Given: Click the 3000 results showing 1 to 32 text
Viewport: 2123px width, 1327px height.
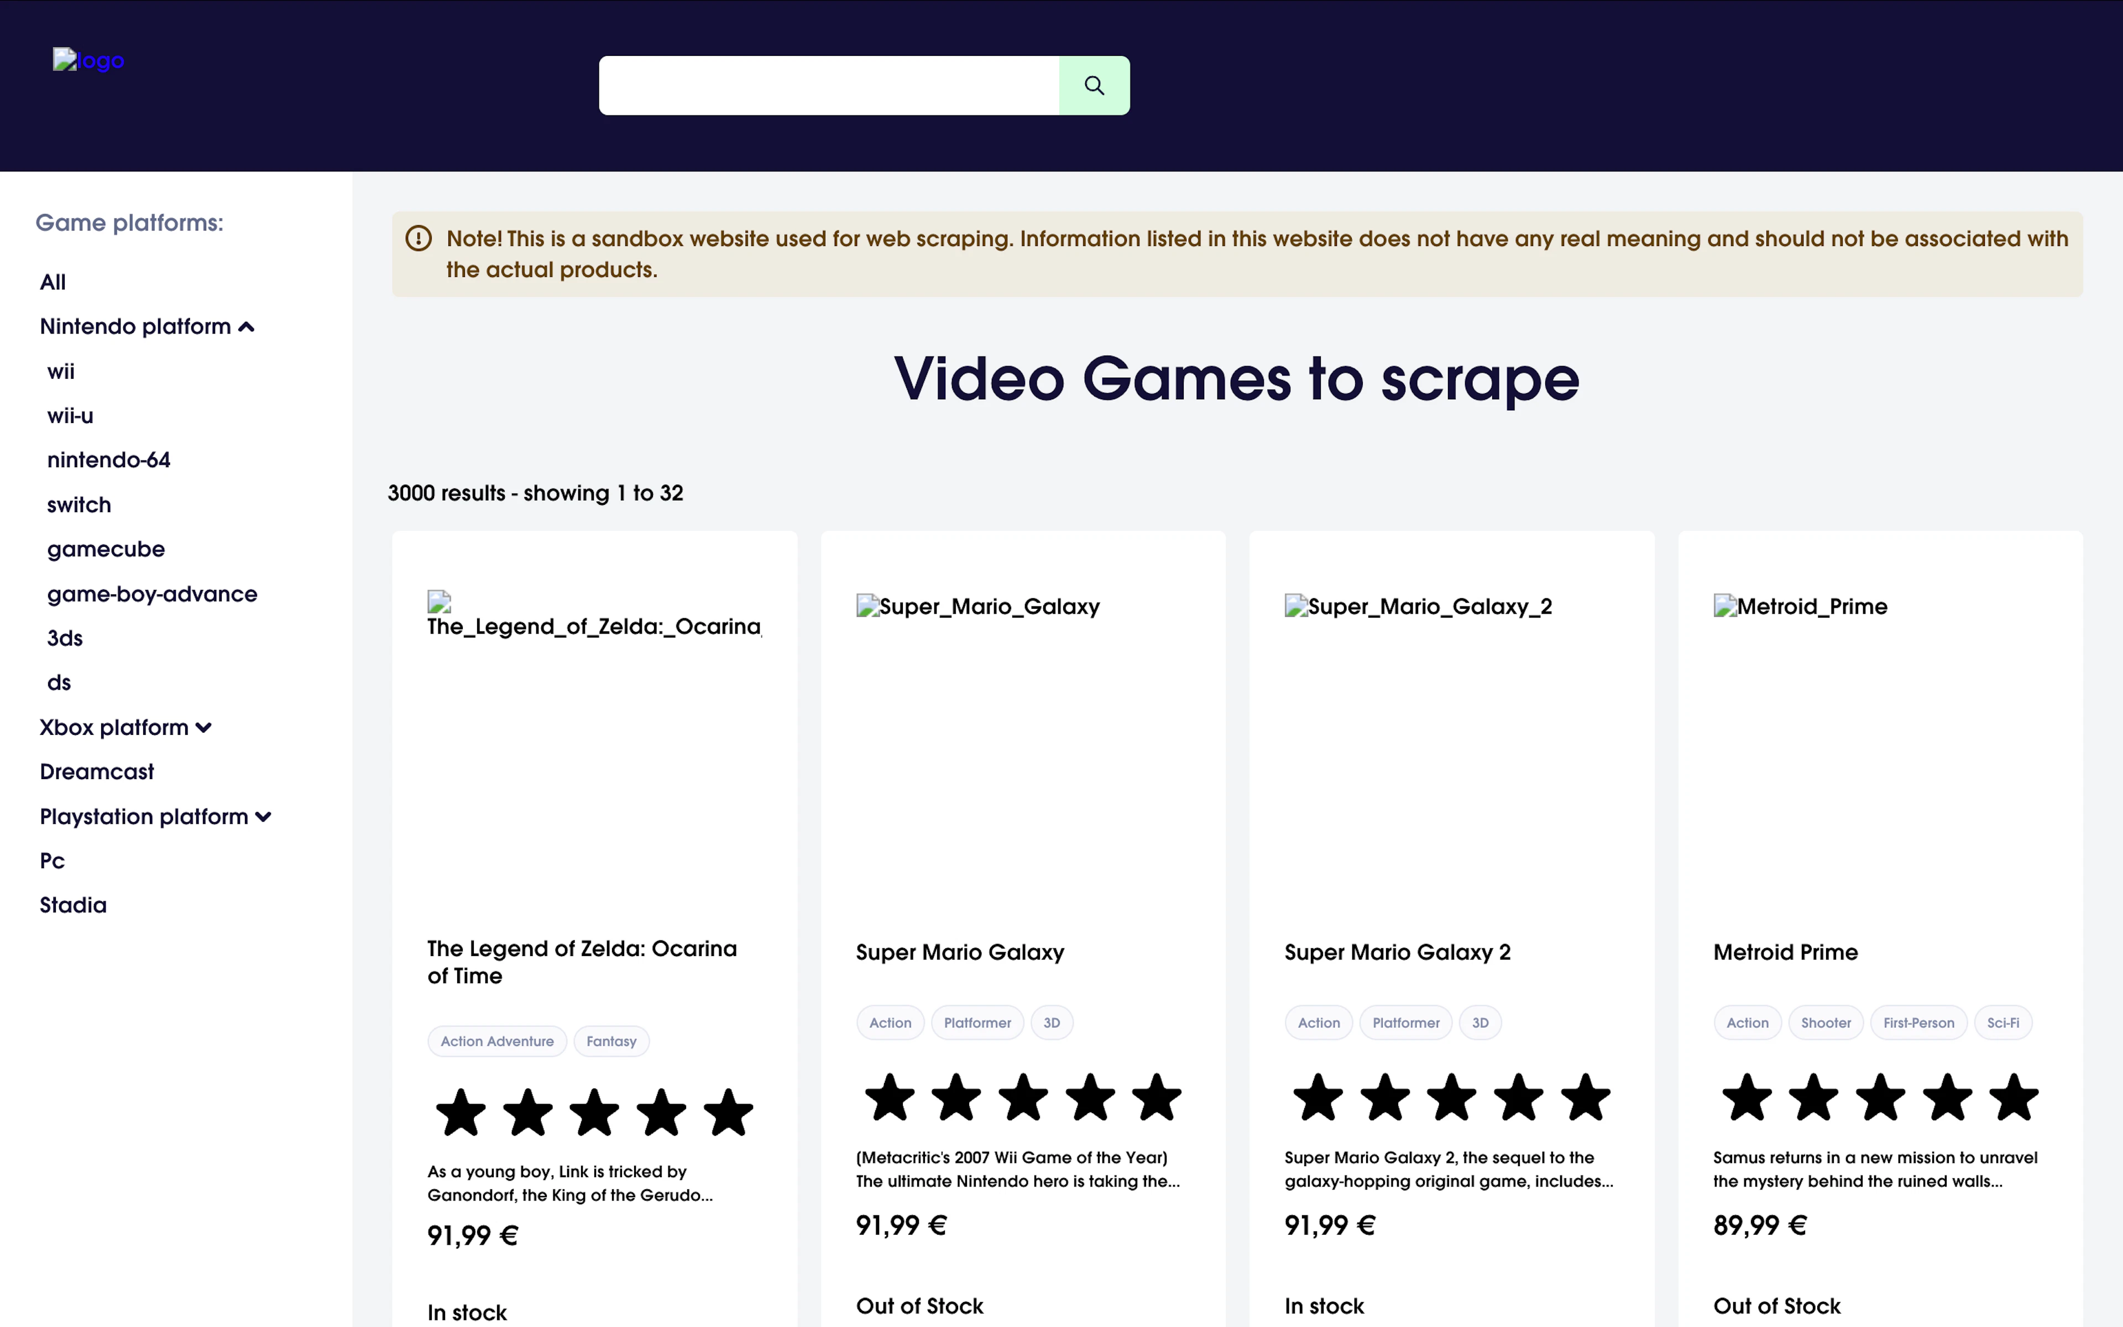Looking at the screenshot, I should pyautogui.click(x=535, y=493).
